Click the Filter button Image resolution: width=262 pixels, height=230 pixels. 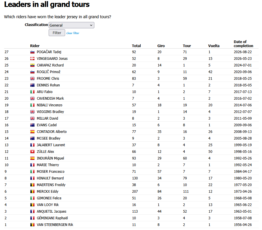pos(57,33)
